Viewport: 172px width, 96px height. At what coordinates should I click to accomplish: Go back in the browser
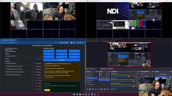(2, 43)
